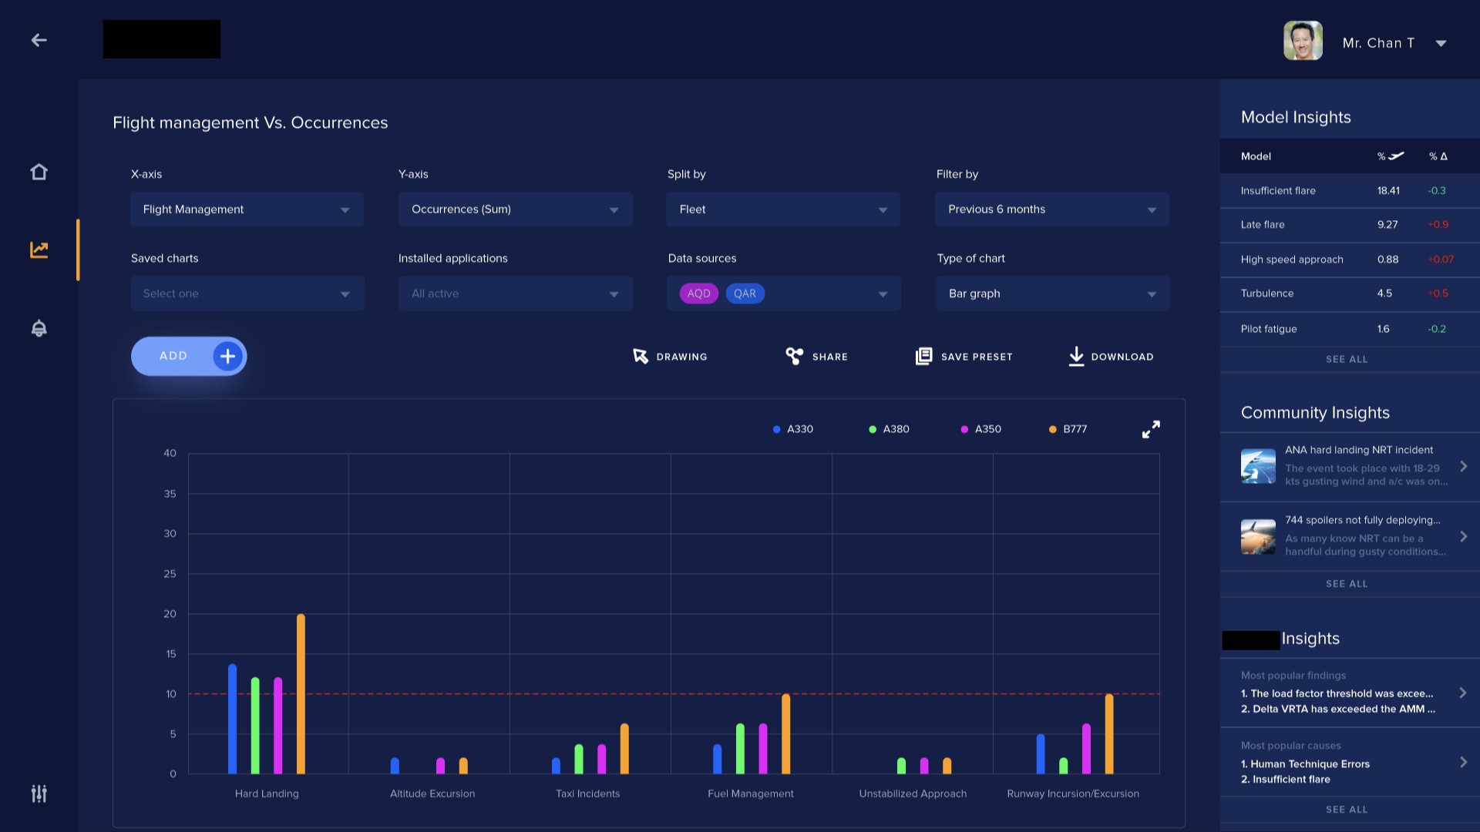Expand the Data sources dropdown arrow

click(x=883, y=294)
